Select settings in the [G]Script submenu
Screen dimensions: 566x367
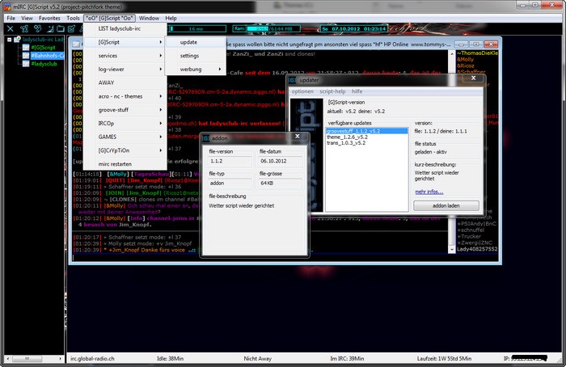[196, 56]
